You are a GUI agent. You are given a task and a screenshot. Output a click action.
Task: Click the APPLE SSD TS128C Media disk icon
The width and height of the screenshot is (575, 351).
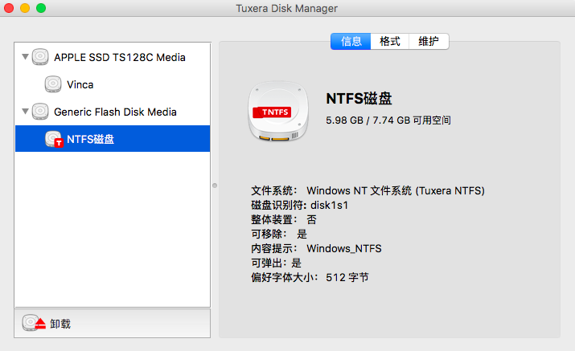point(40,57)
